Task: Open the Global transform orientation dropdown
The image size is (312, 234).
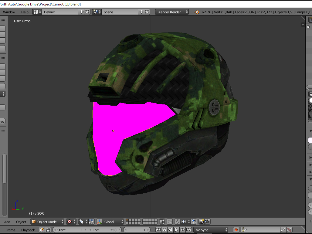Action: pos(113,222)
